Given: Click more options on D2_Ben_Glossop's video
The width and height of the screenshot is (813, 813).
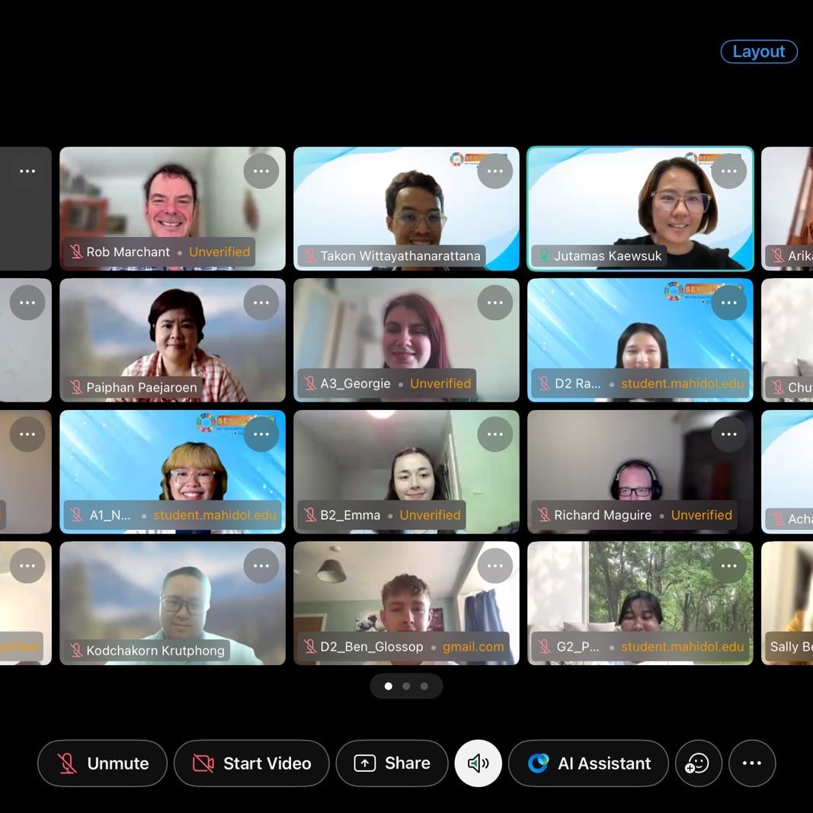Looking at the screenshot, I should point(495,566).
